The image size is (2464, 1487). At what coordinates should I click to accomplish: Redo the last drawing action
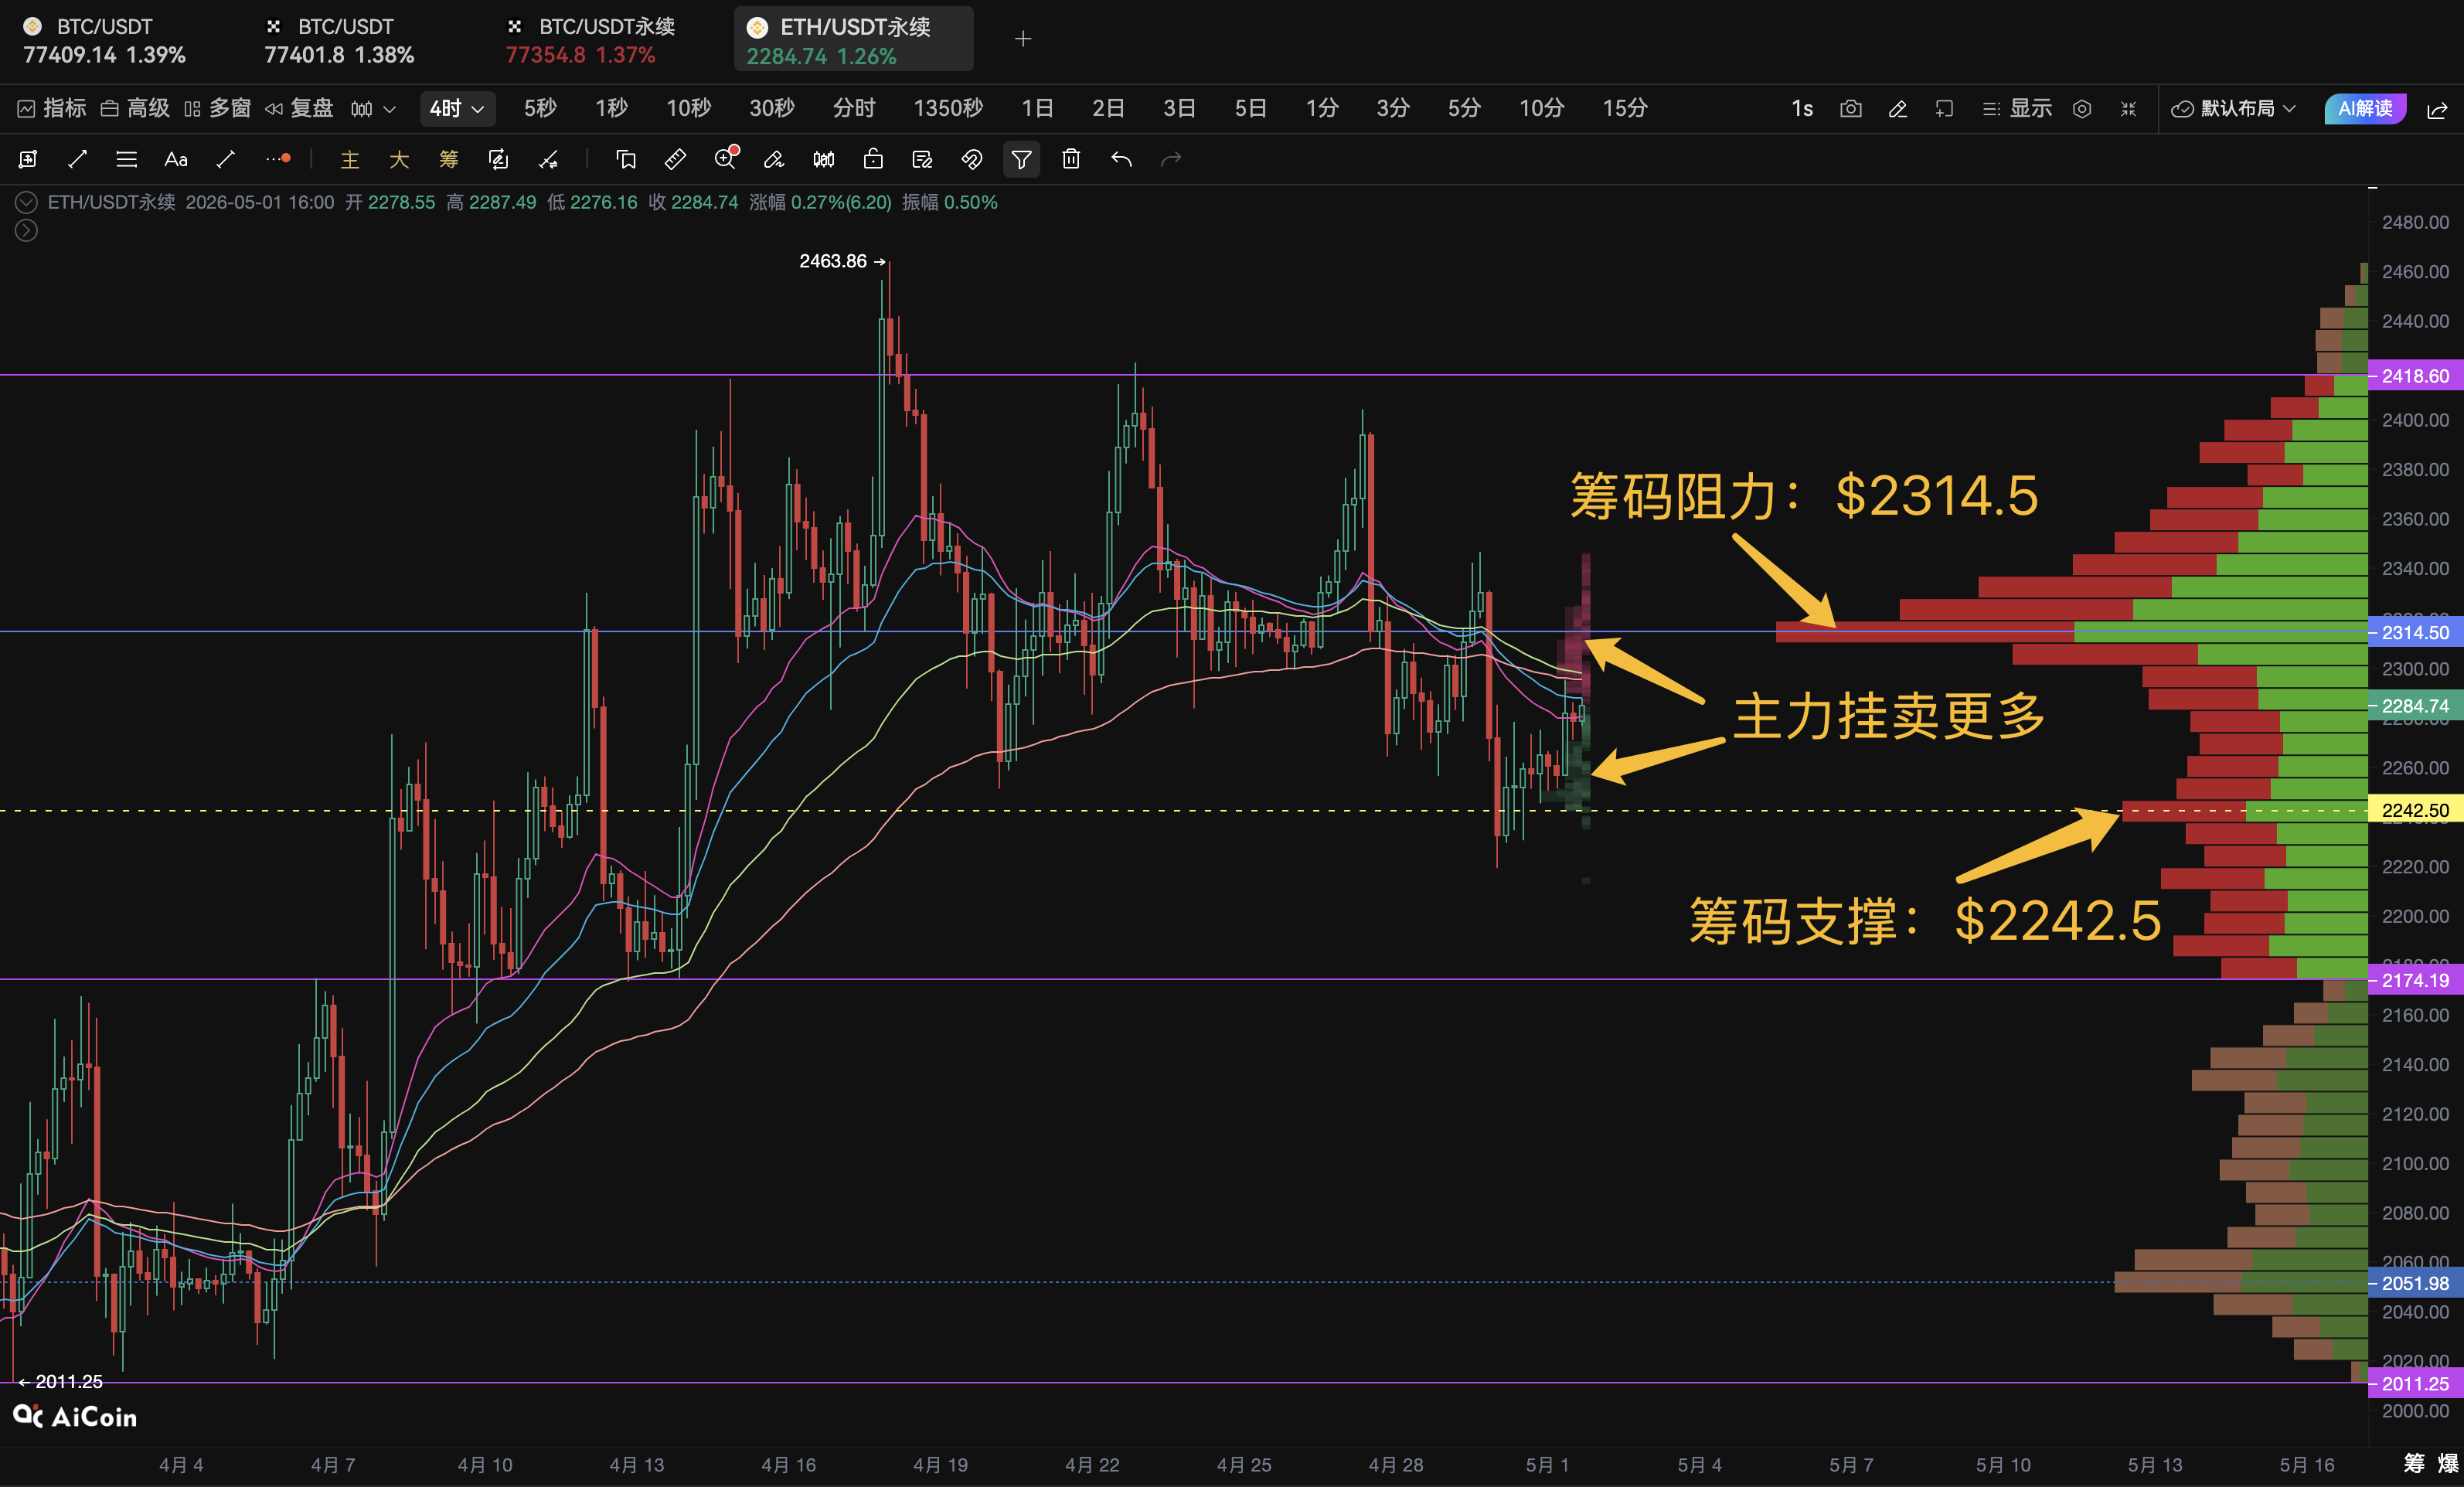(1171, 159)
